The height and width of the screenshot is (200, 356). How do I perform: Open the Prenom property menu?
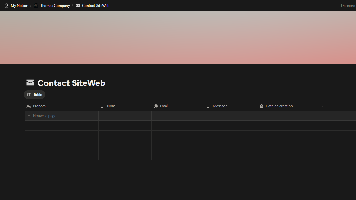pos(39,106)
